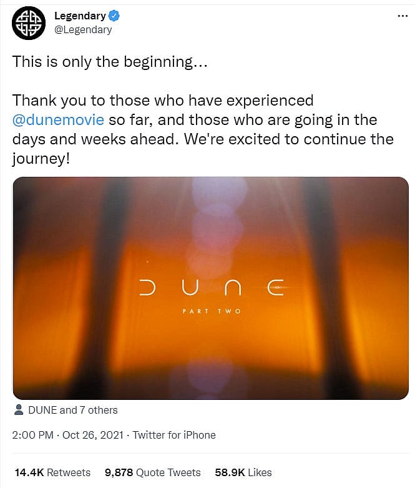415x488 pixels.
Task: Click the tagged people person icon
Action: (x=20, y=411)
